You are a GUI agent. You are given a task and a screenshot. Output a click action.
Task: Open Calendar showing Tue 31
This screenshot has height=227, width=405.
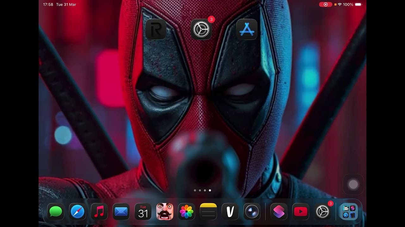pos(143,212)
